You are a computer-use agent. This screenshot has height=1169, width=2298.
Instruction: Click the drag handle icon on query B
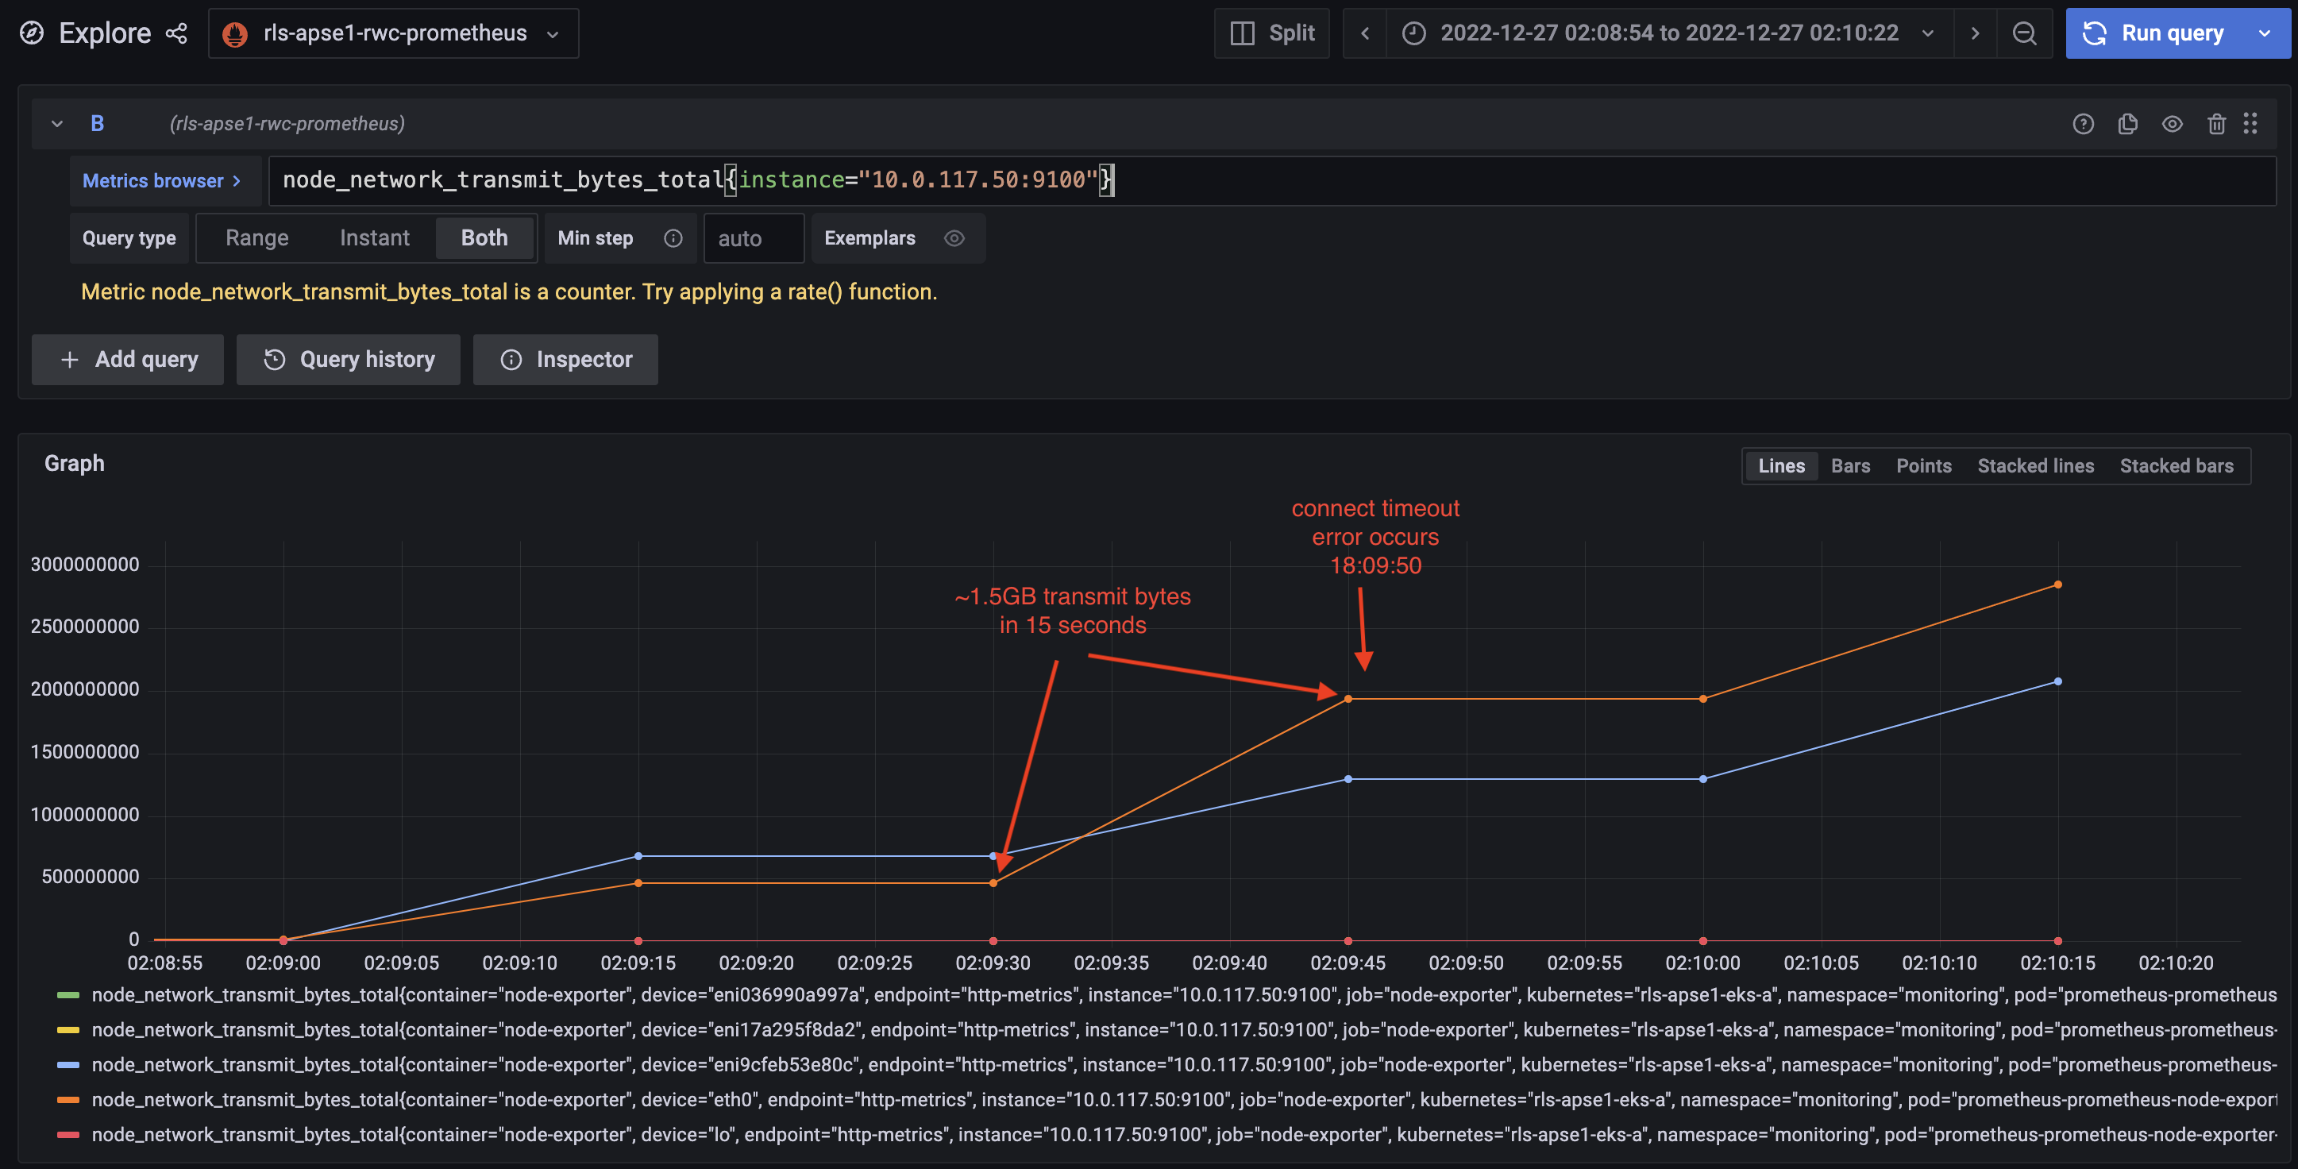(x=2250, y=124)
